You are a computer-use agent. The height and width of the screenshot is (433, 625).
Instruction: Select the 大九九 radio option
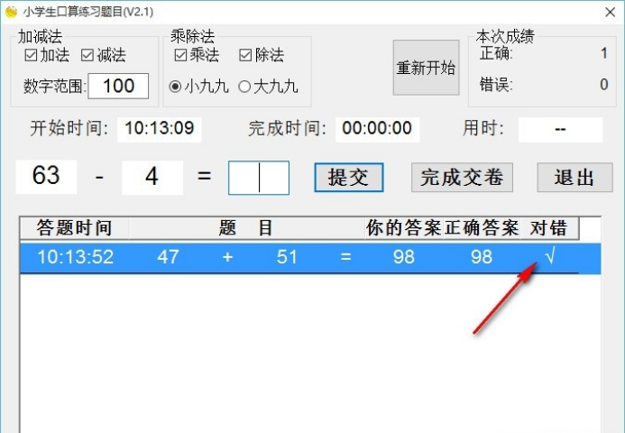tap(268, 86)
